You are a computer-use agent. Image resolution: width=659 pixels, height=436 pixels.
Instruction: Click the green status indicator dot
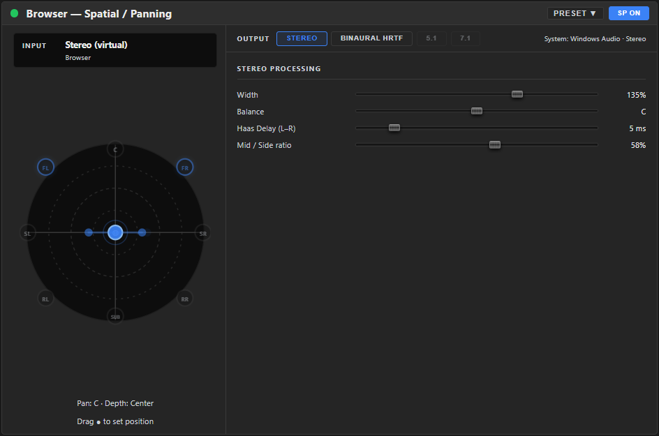pyautogui.click(x=14, y=13)
